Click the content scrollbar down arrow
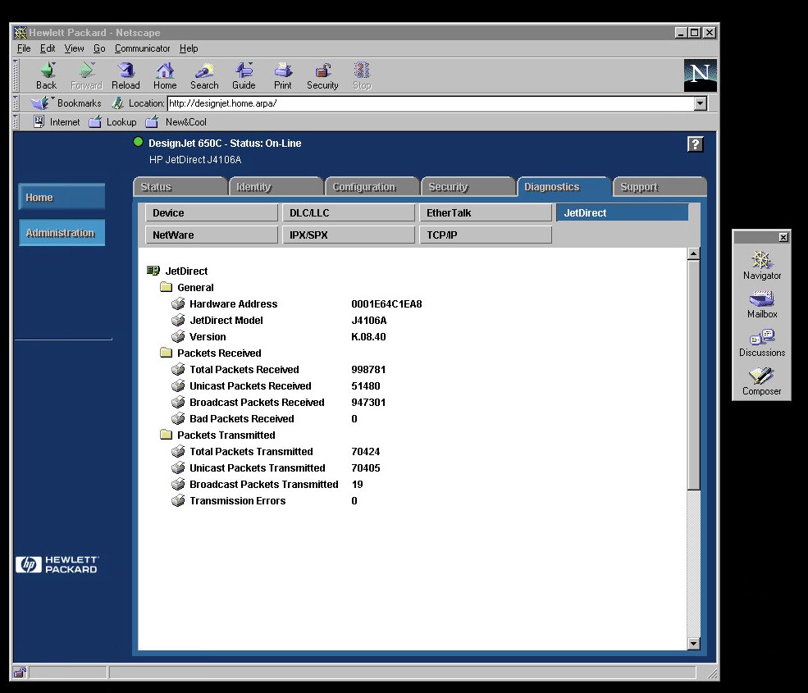Screen dimensions: 808x693 (694, 643)
